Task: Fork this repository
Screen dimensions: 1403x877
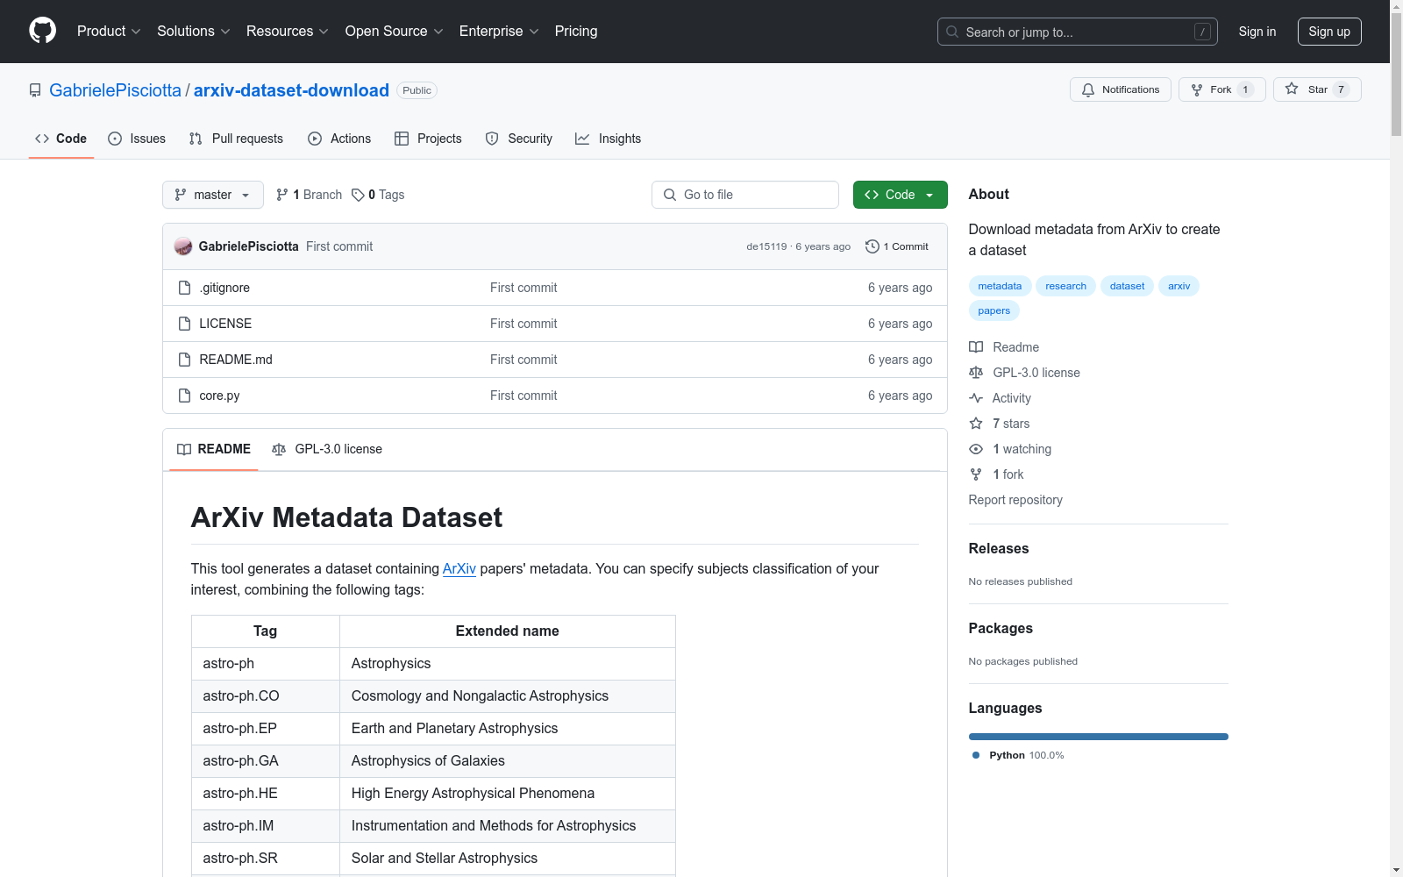Action: [1221, 89]
